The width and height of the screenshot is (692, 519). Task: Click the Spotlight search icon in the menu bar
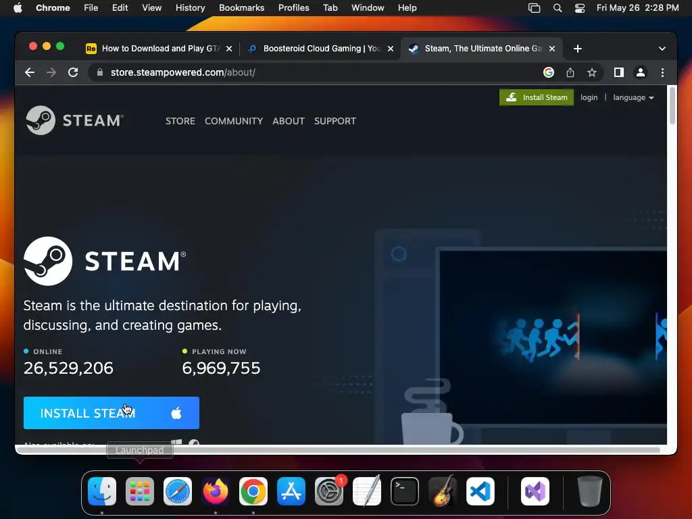[558, 8]
